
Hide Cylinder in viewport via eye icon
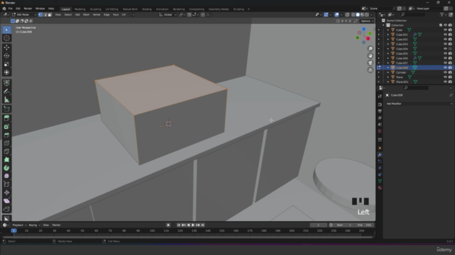(x=446, y=72)
